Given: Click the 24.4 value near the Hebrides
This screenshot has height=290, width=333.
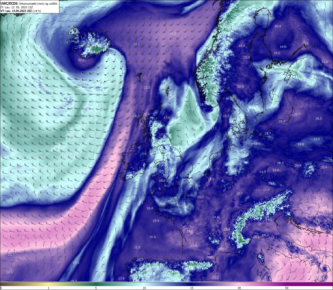Looking at the screenshot, I should (146, 114).
